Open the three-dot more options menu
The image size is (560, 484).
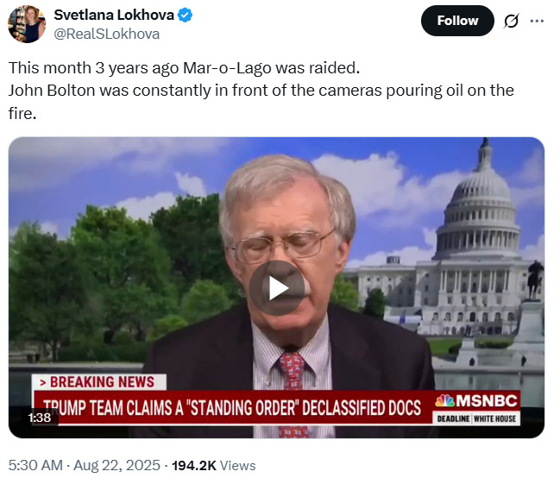pos(537,21)
